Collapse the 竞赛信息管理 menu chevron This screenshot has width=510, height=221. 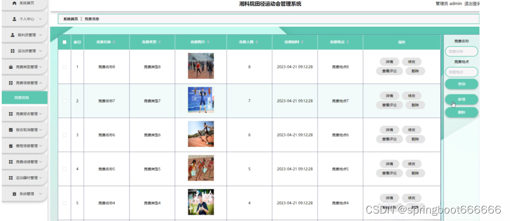pyautogui.click(x=40, y=83)
